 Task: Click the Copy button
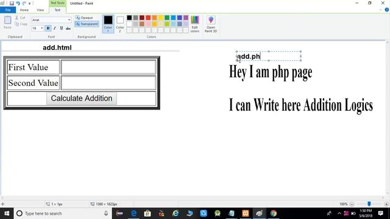pyautogui.click(x=21, y=24)
